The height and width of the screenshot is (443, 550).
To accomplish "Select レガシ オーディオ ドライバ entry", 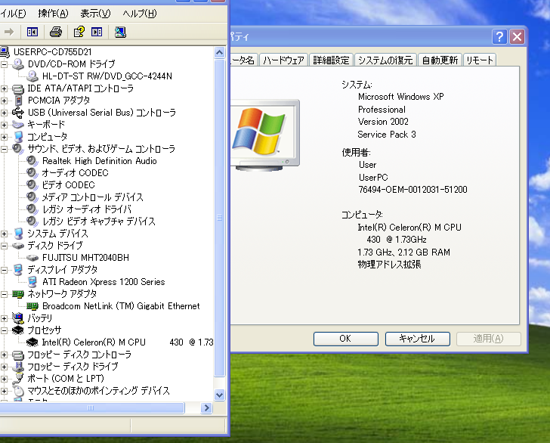I will click(x=87, y=209).
